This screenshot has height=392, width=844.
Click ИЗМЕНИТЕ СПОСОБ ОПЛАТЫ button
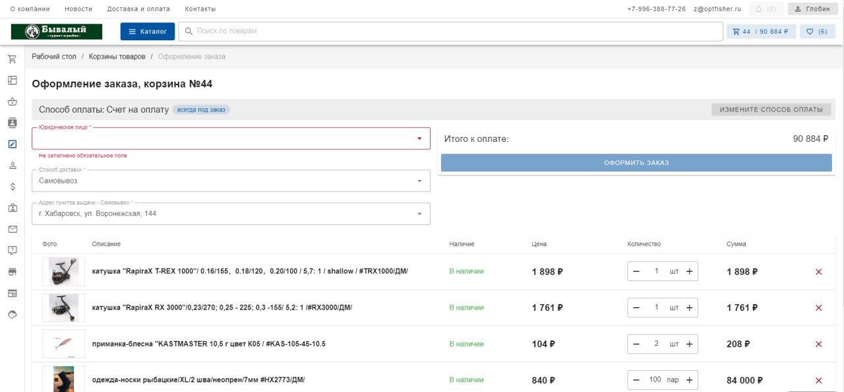click(771, 110)
